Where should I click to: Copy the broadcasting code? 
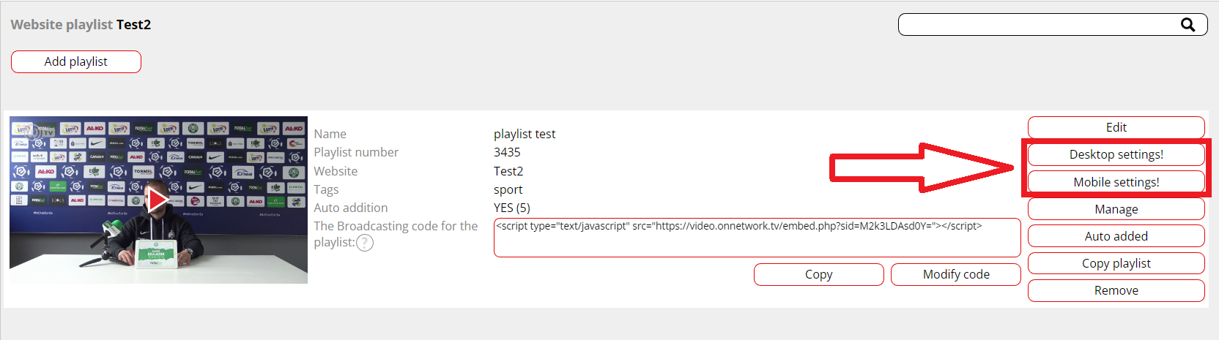818,274
